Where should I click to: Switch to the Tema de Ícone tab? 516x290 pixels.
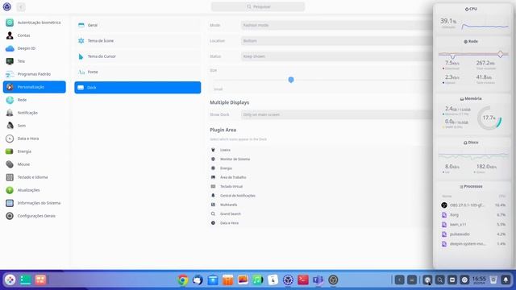[138, 41]
